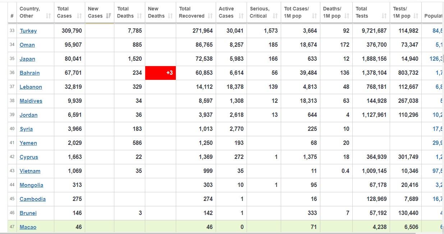The width and height of the screenshot is (444, 234).
Task: Open the Turkey country link
Action: (28, 31)
